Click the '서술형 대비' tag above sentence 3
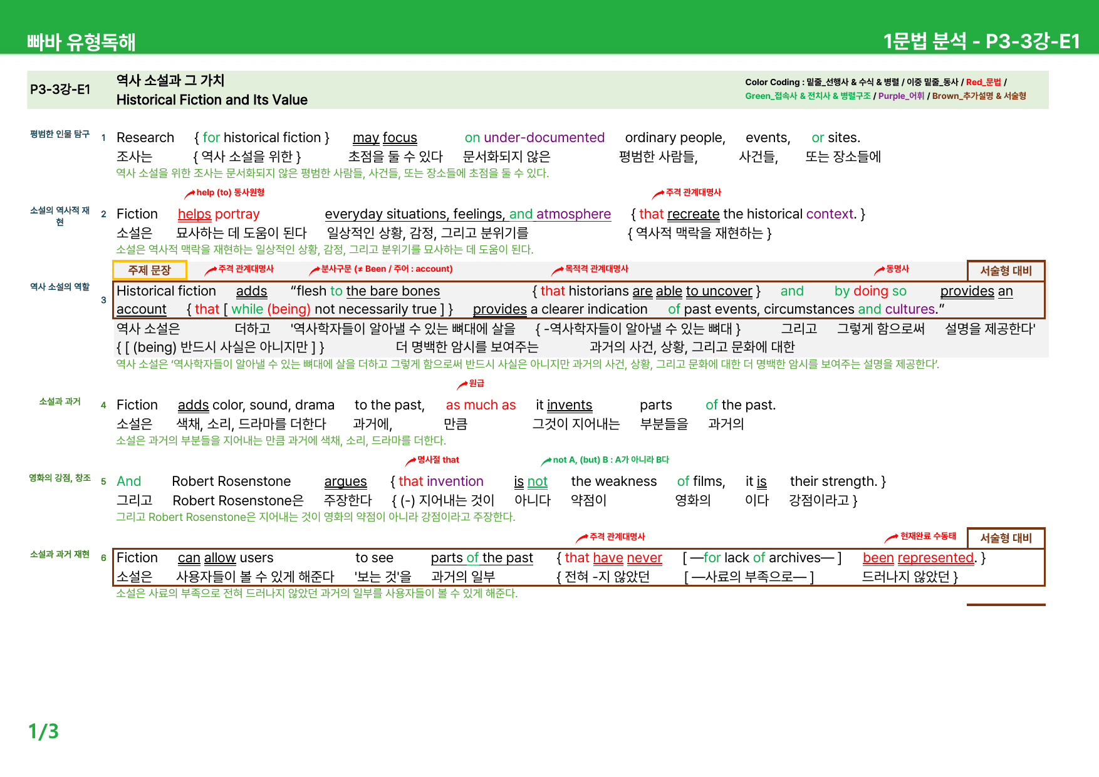The width and height of the screenshot is (1099, 777). click(x=1006, y=270)
